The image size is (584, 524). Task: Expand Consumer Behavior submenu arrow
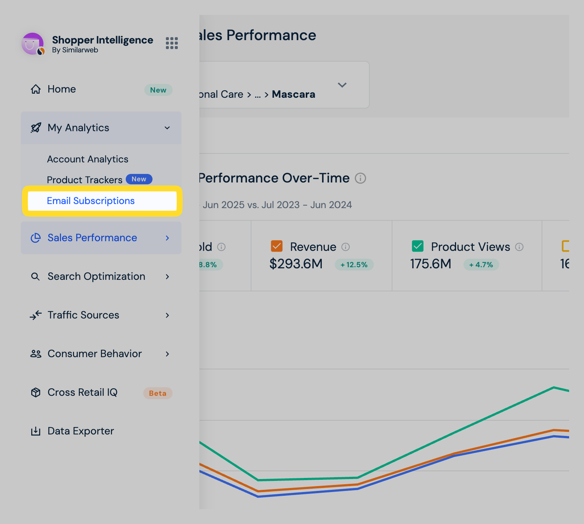tap(167, 354)
